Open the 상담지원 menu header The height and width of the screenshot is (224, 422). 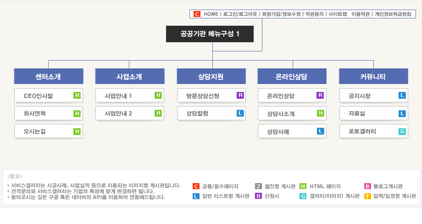tap(211, 76)
